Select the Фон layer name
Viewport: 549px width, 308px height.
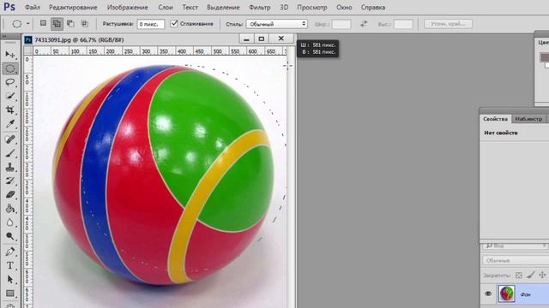(525, 294)
